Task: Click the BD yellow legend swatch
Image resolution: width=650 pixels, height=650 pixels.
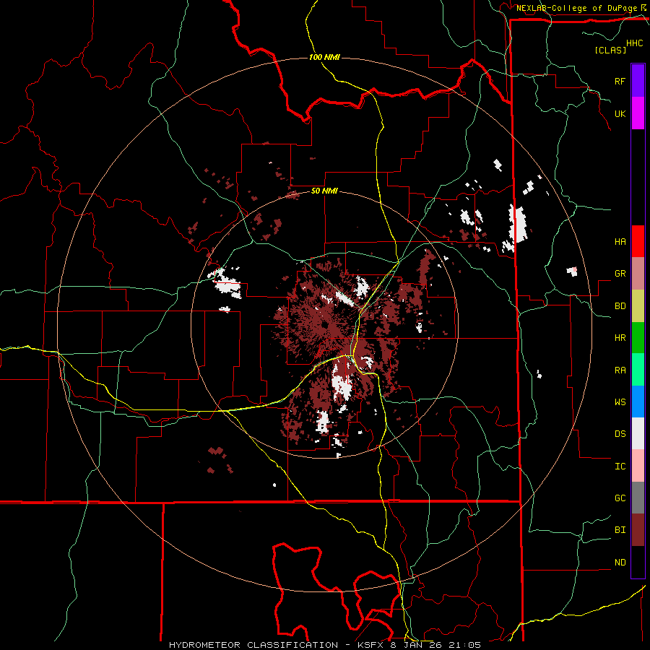Action: coord(638,306)
